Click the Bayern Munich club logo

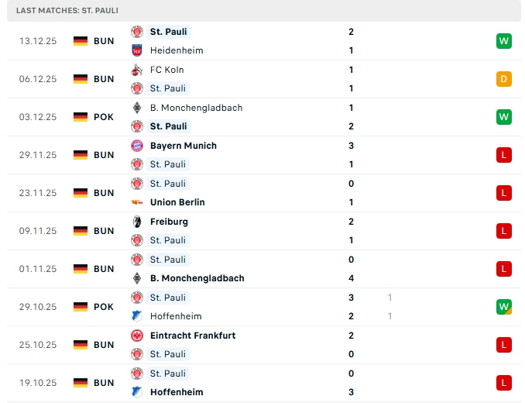coord(137,146)
